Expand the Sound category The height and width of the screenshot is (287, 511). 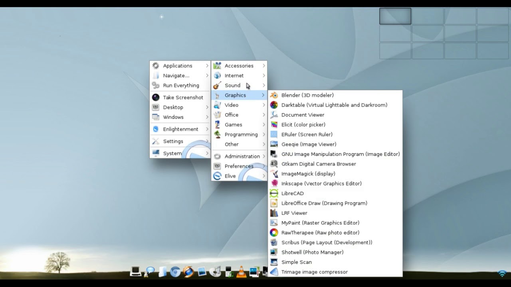tap(239, 85)
